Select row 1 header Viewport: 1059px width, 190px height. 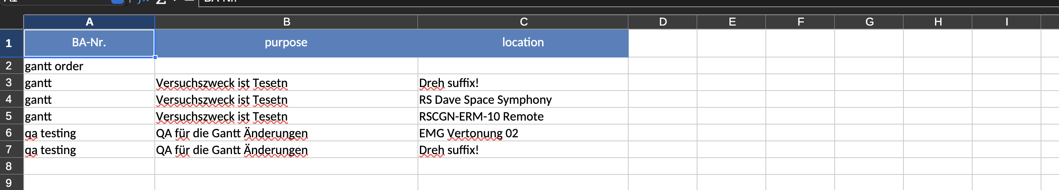(x=9, y=43)
